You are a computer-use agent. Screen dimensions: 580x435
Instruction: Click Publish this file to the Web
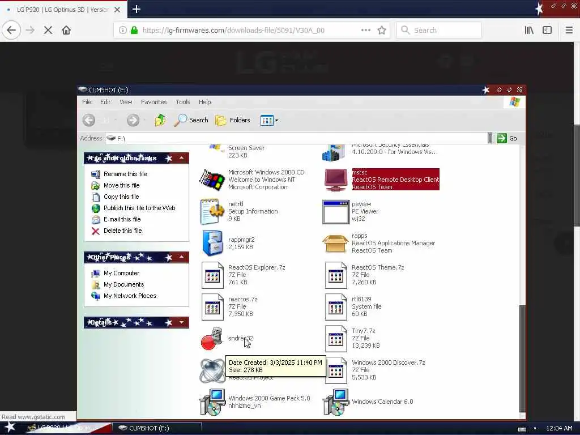tap(139, 208)
